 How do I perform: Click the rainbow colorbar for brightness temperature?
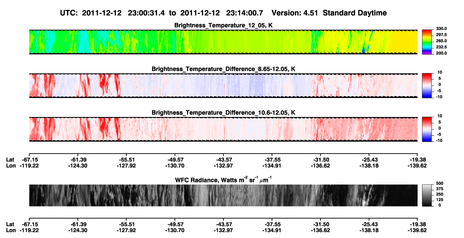pyautogui.click(x=427, y=42)
